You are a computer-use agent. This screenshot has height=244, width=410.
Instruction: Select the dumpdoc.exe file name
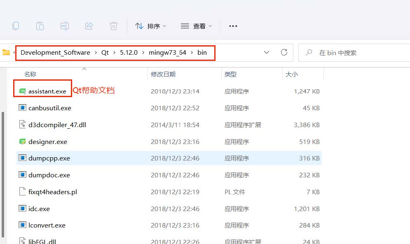(x=49, y=175)
